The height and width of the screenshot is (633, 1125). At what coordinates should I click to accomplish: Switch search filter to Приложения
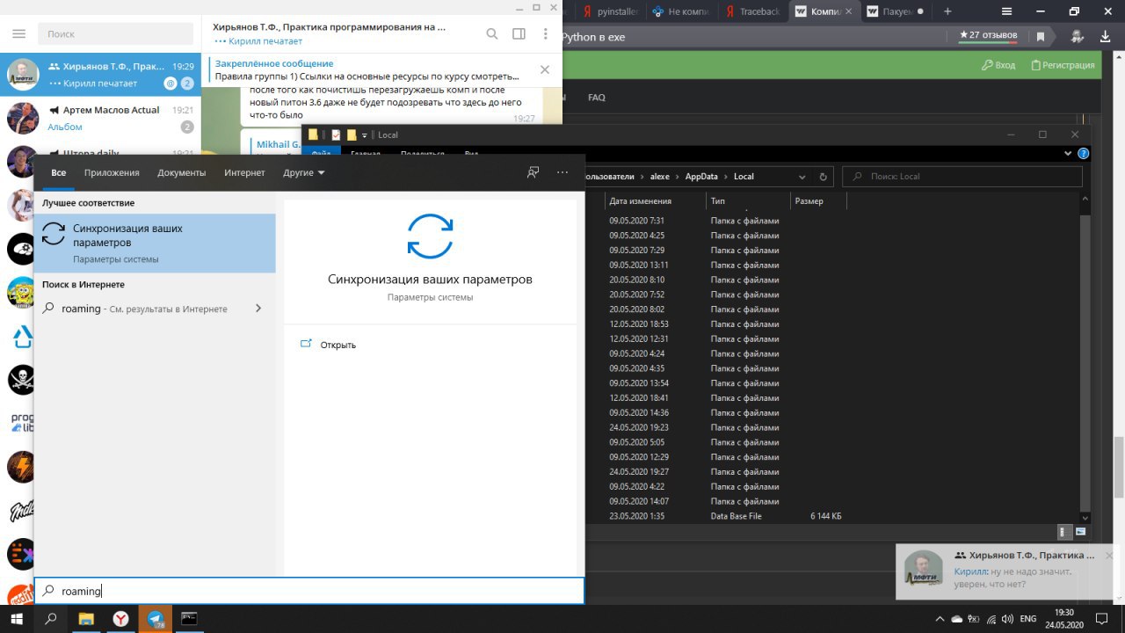pyautogui.click(x=112, y=172)
